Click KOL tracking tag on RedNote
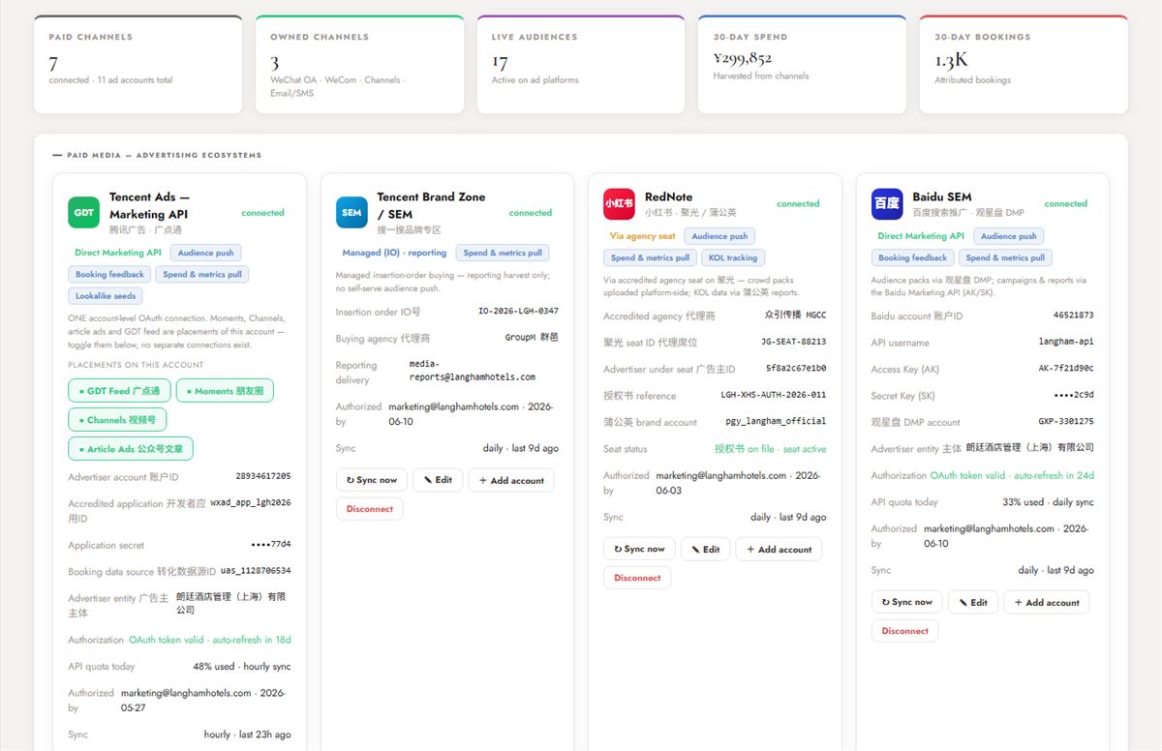Screen dimensions: 1162x751 tap(733, 258)
